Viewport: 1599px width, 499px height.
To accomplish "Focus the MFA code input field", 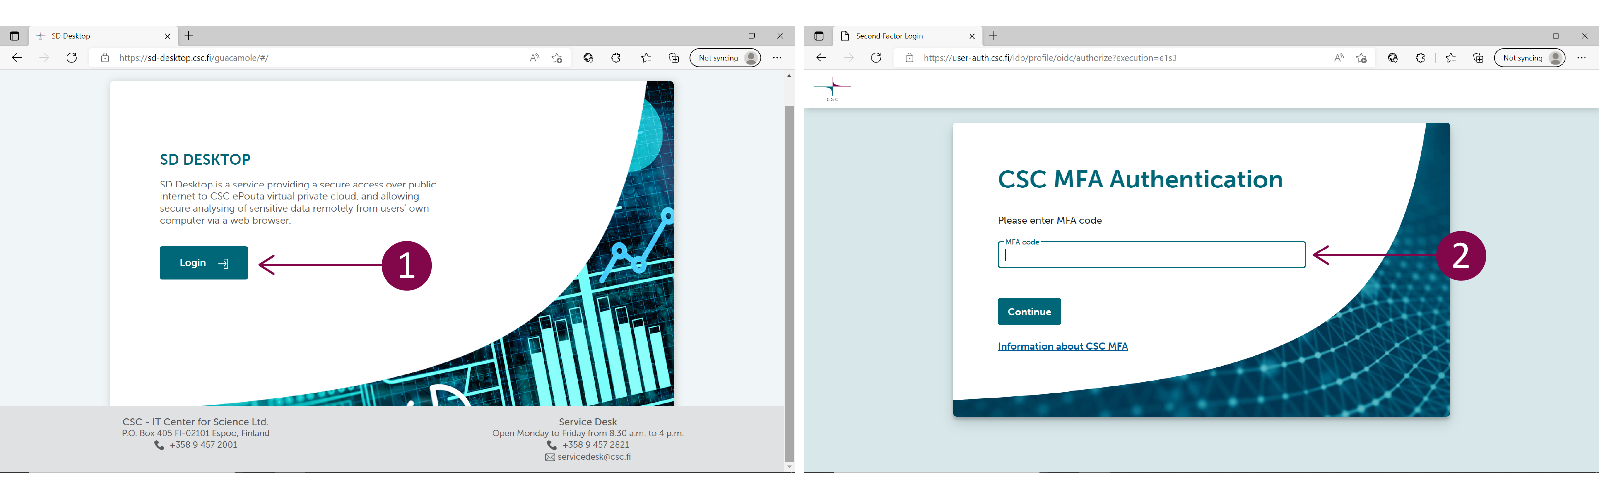I will coord(1151,255).
